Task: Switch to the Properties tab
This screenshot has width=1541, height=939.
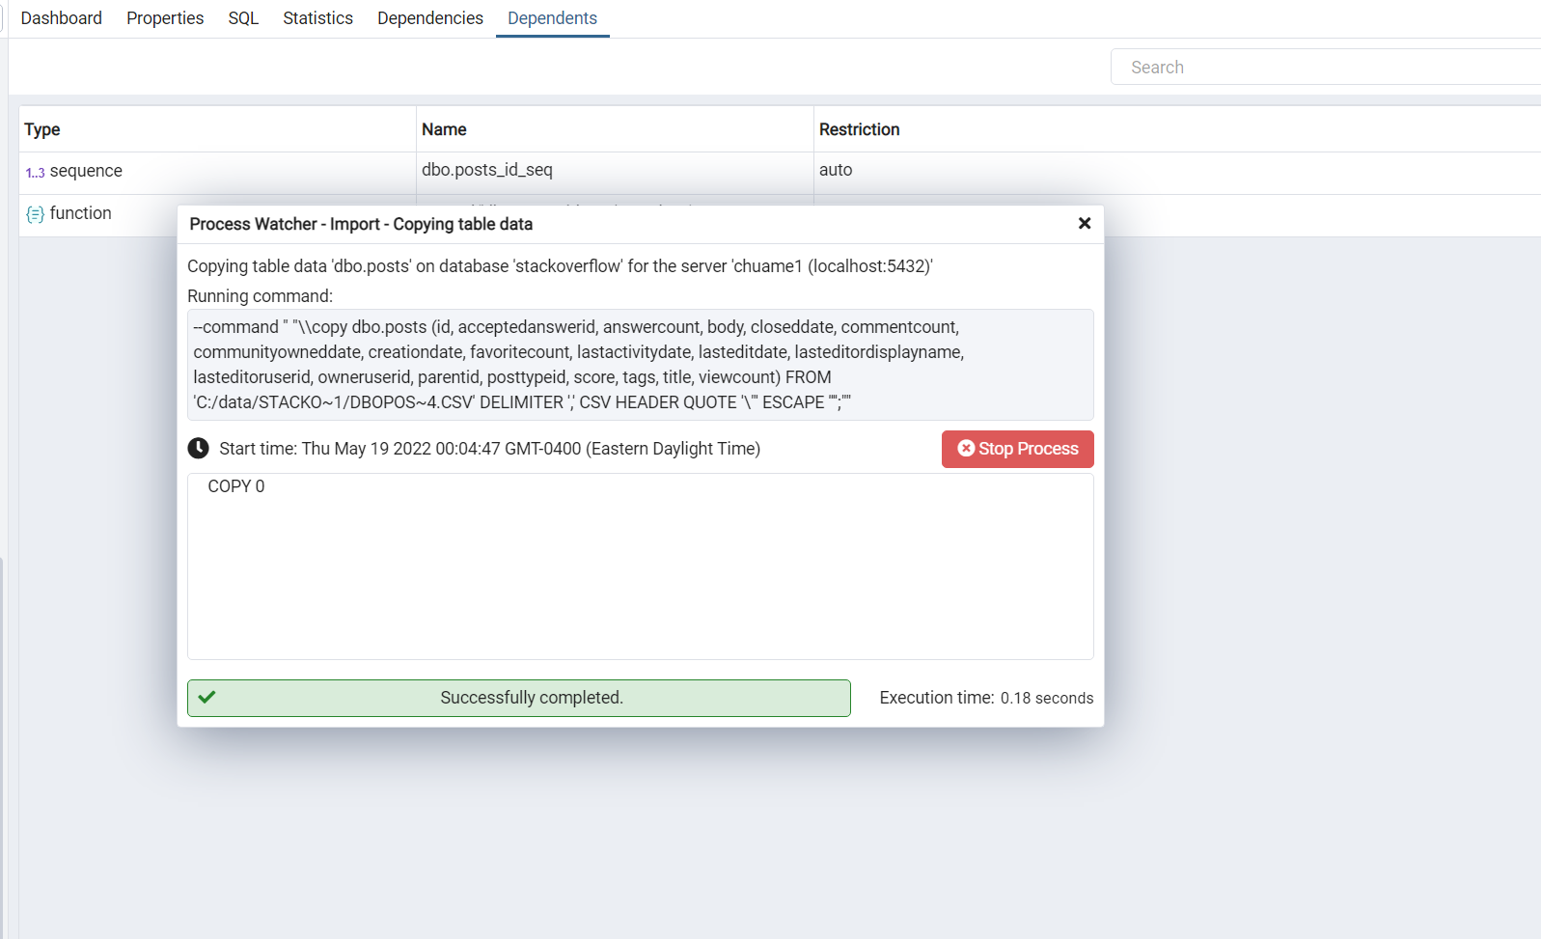Action: coord(165,18)
